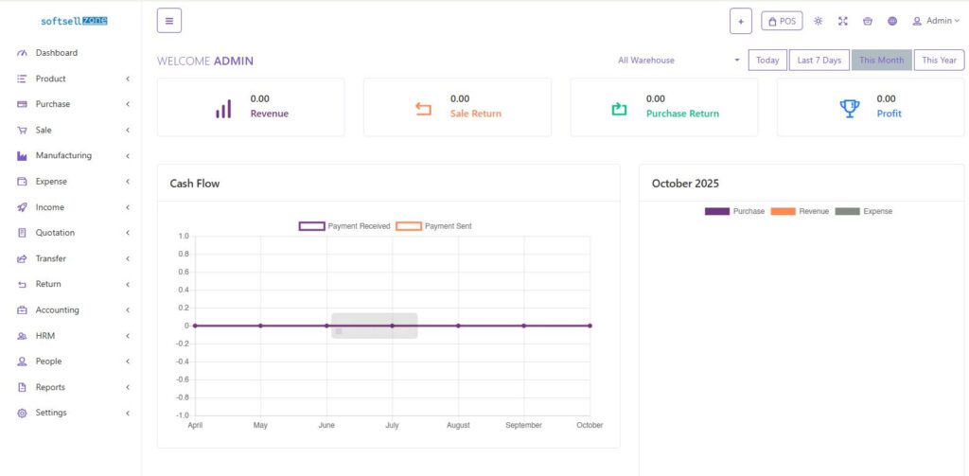Click the hamburger menu toggle button
Image resolution: width=969 pixels, height=476 pixels.
(168, 21)
